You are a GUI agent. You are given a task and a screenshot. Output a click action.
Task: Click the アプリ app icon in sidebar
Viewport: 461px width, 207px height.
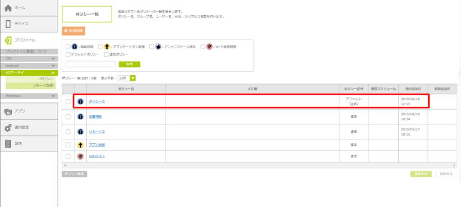tap(8, 111)
